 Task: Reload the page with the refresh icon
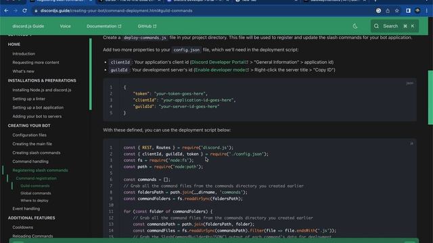24,11
